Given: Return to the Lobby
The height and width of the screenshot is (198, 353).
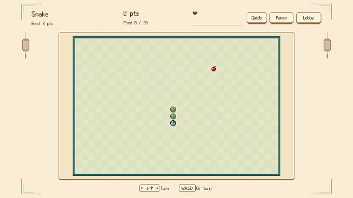Looking at the screenshot, I should pyautogui.click(x=309, y=18).
